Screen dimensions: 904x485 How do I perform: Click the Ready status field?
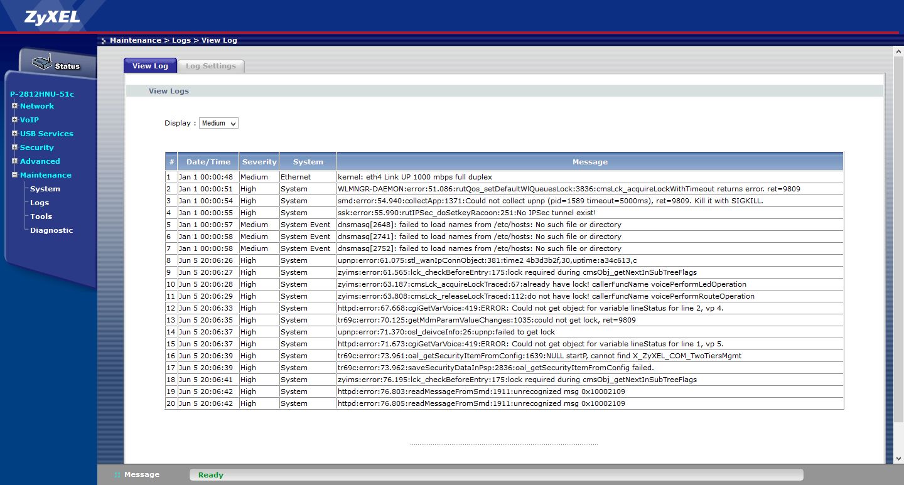click(x=496, y=475)
